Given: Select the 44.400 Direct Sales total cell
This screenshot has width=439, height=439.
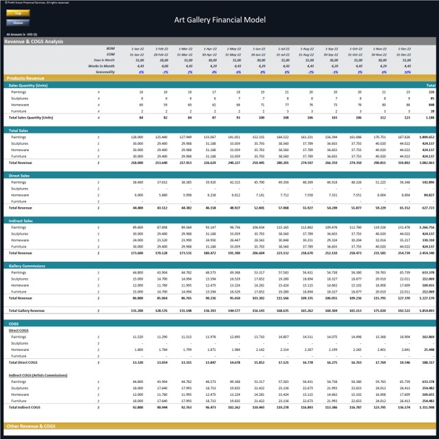Looking at the screenshot, I should 137,208.
